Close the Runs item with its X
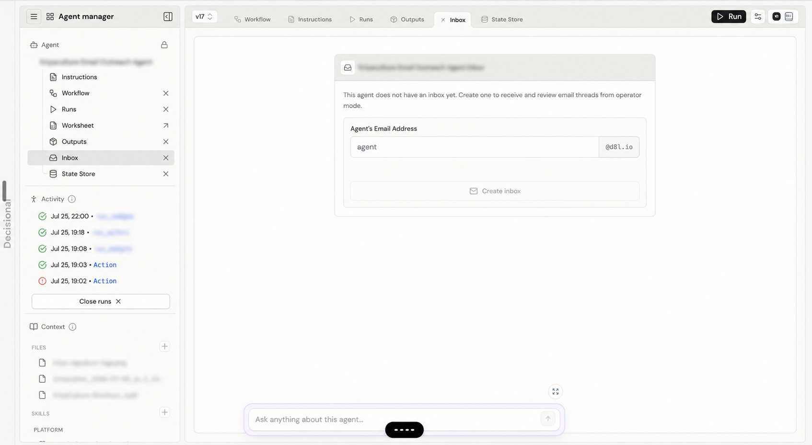 point(166,109)
